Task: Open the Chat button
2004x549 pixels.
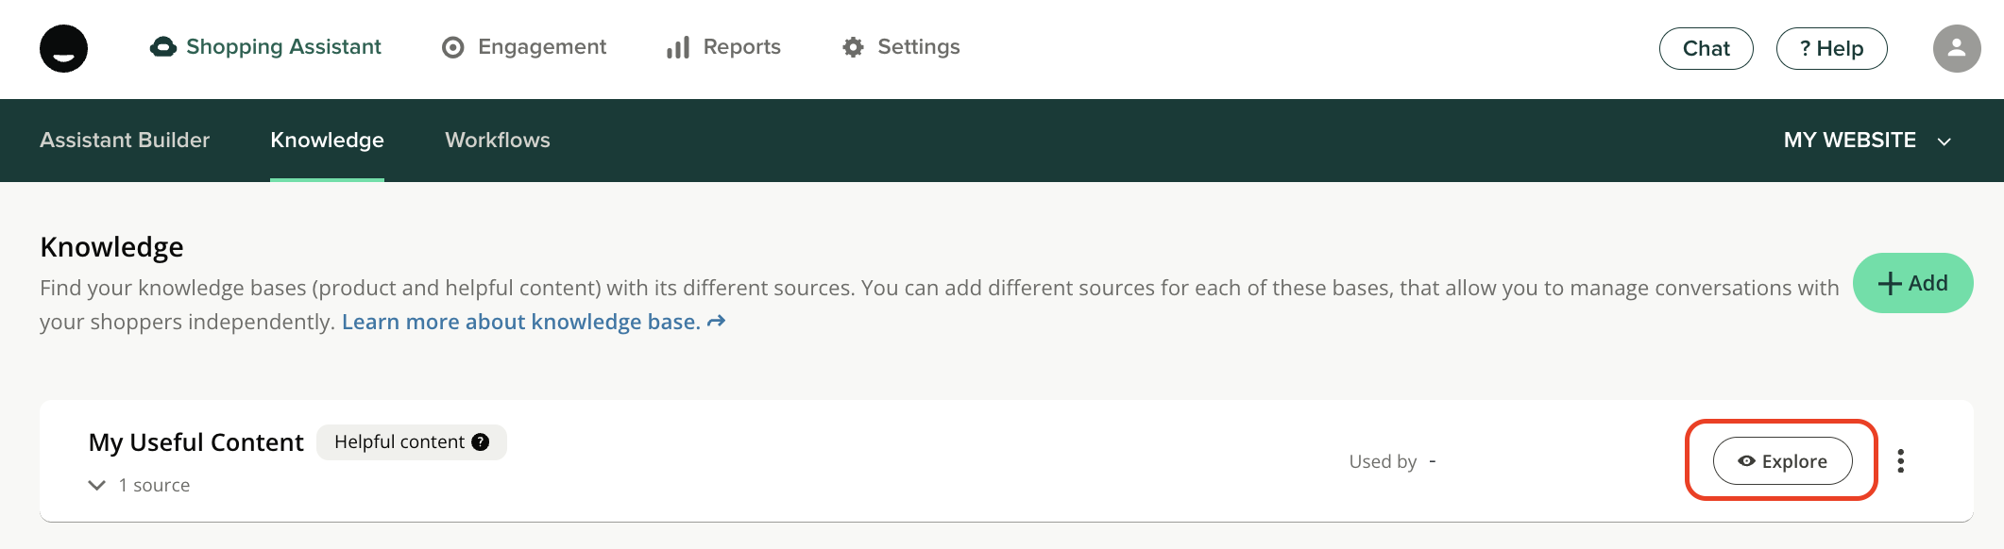Action: pyautogui.click(x=1706, y=49)
